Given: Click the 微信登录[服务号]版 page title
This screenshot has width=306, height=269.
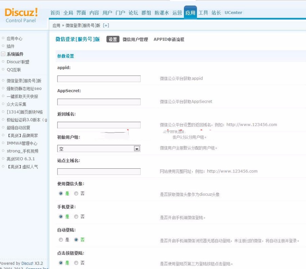Looking at the screenshot, I should pyautogui.click(x=78, y=39).
